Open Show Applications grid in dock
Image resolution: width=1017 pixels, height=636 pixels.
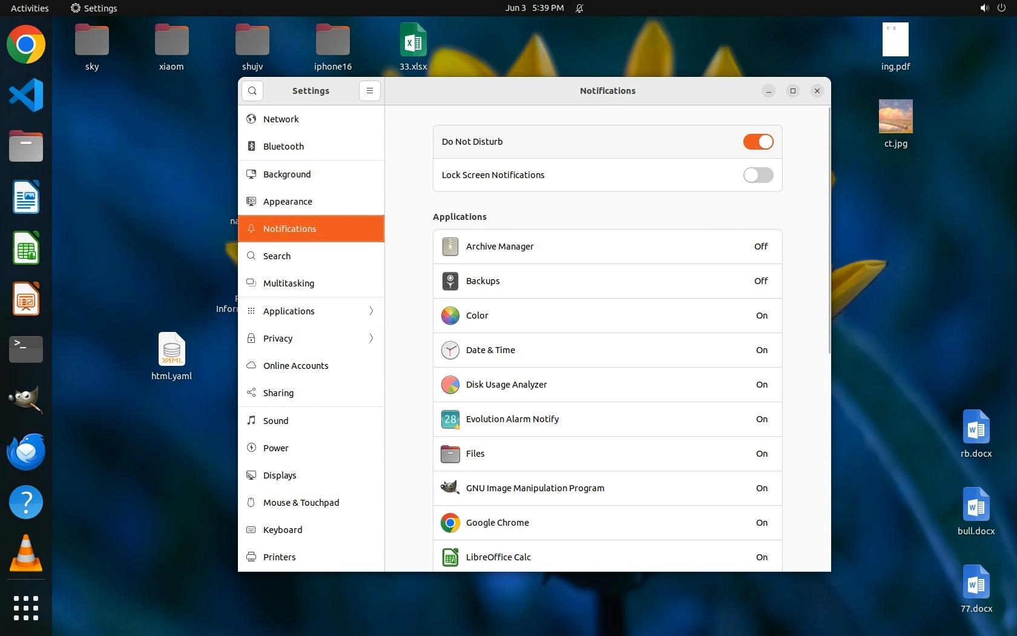[26, 608]
